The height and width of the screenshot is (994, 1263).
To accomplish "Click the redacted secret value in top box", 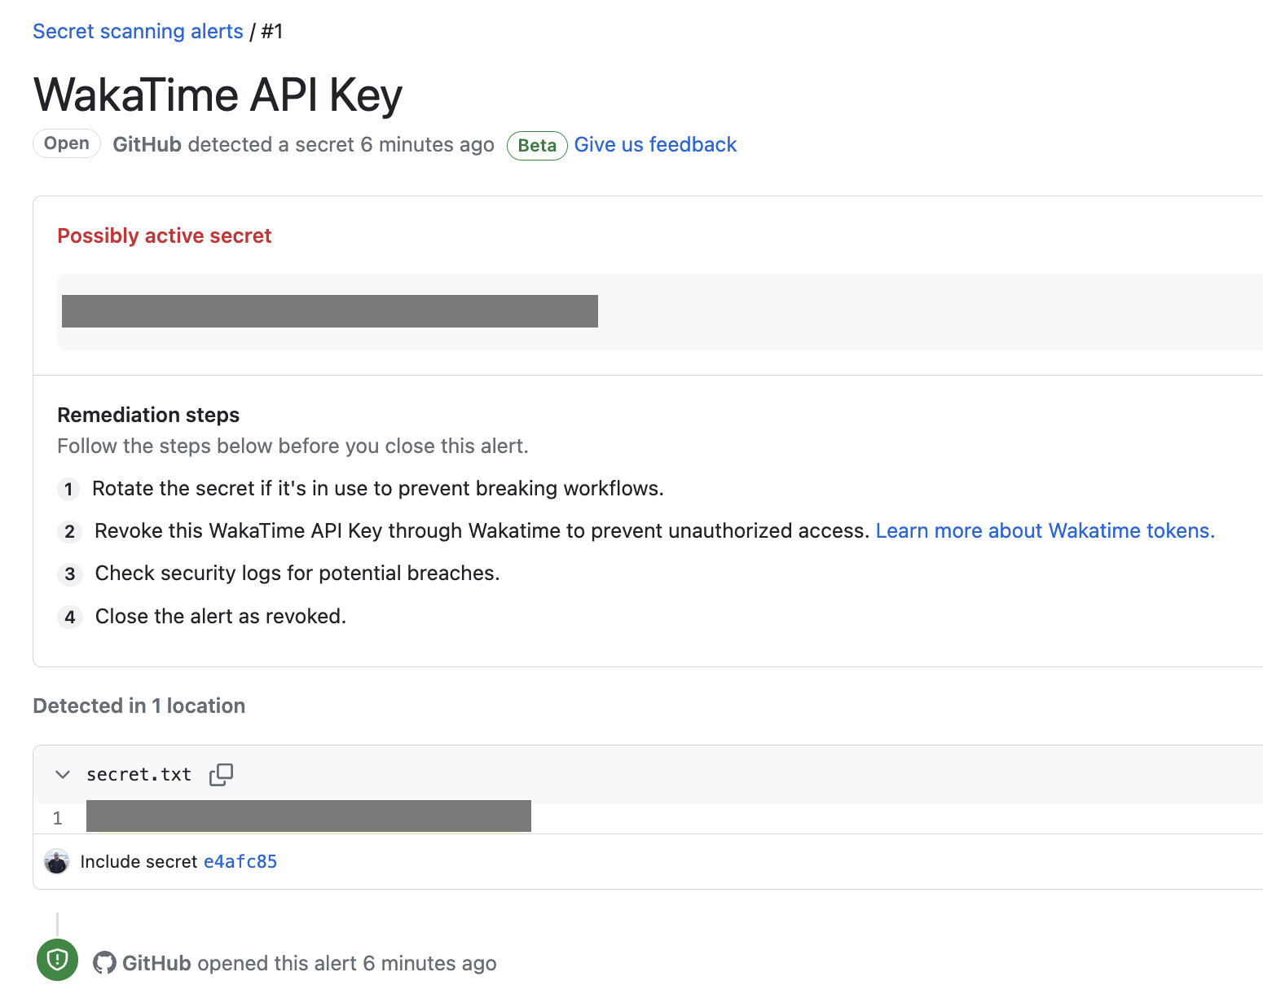I will pyautogui.click(x=330, y=311).
